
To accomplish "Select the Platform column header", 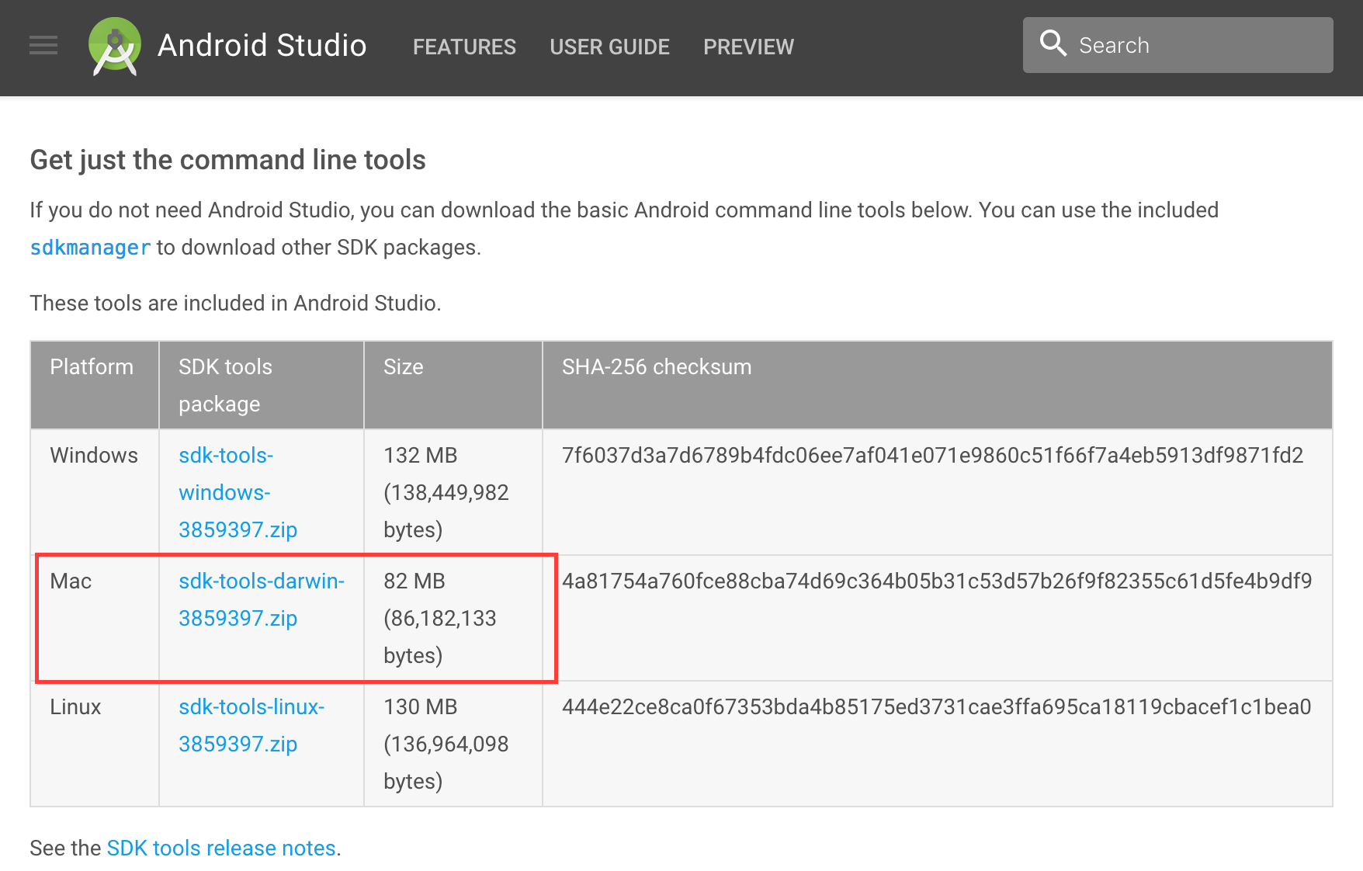I will pyautogui.click(x=92, y=366).
